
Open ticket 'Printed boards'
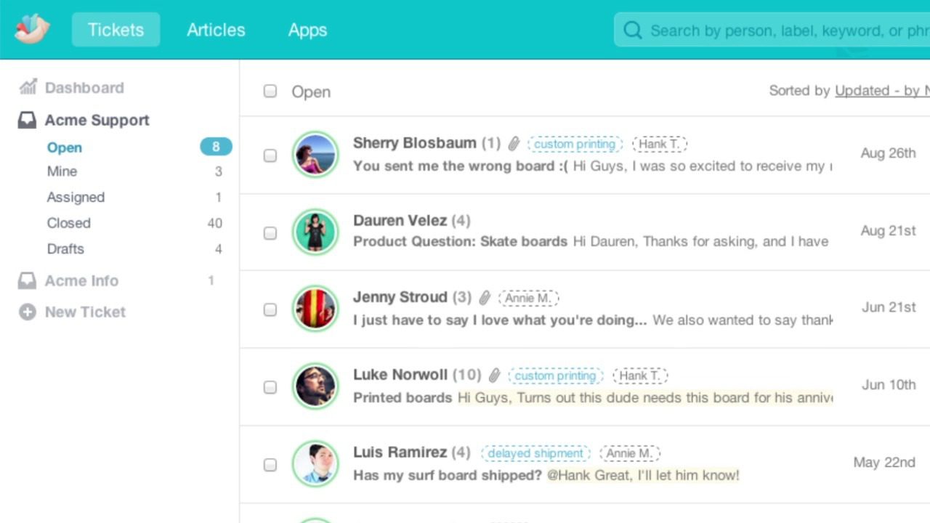pos(403,398)
